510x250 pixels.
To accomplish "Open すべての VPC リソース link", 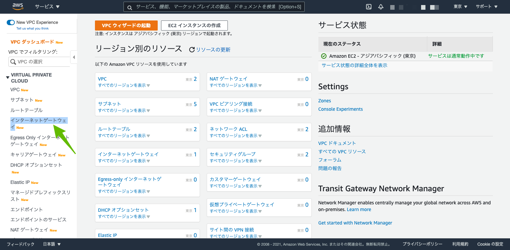I will [x=342, y=151].
